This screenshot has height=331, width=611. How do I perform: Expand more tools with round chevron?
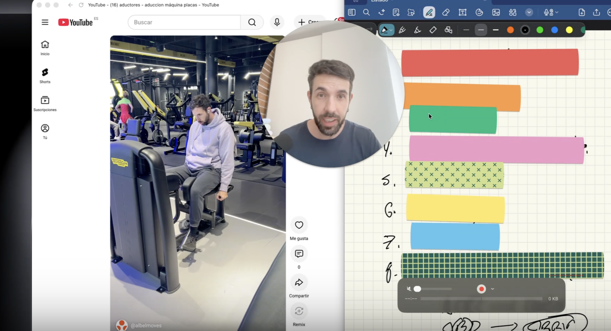(529, 12)
